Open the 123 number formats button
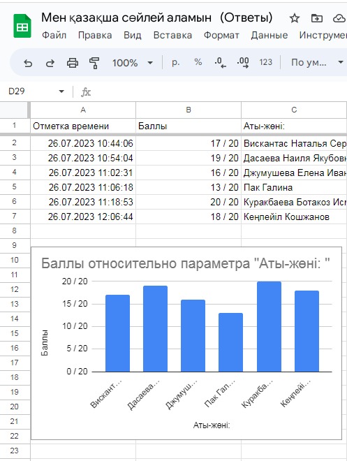 265,62
